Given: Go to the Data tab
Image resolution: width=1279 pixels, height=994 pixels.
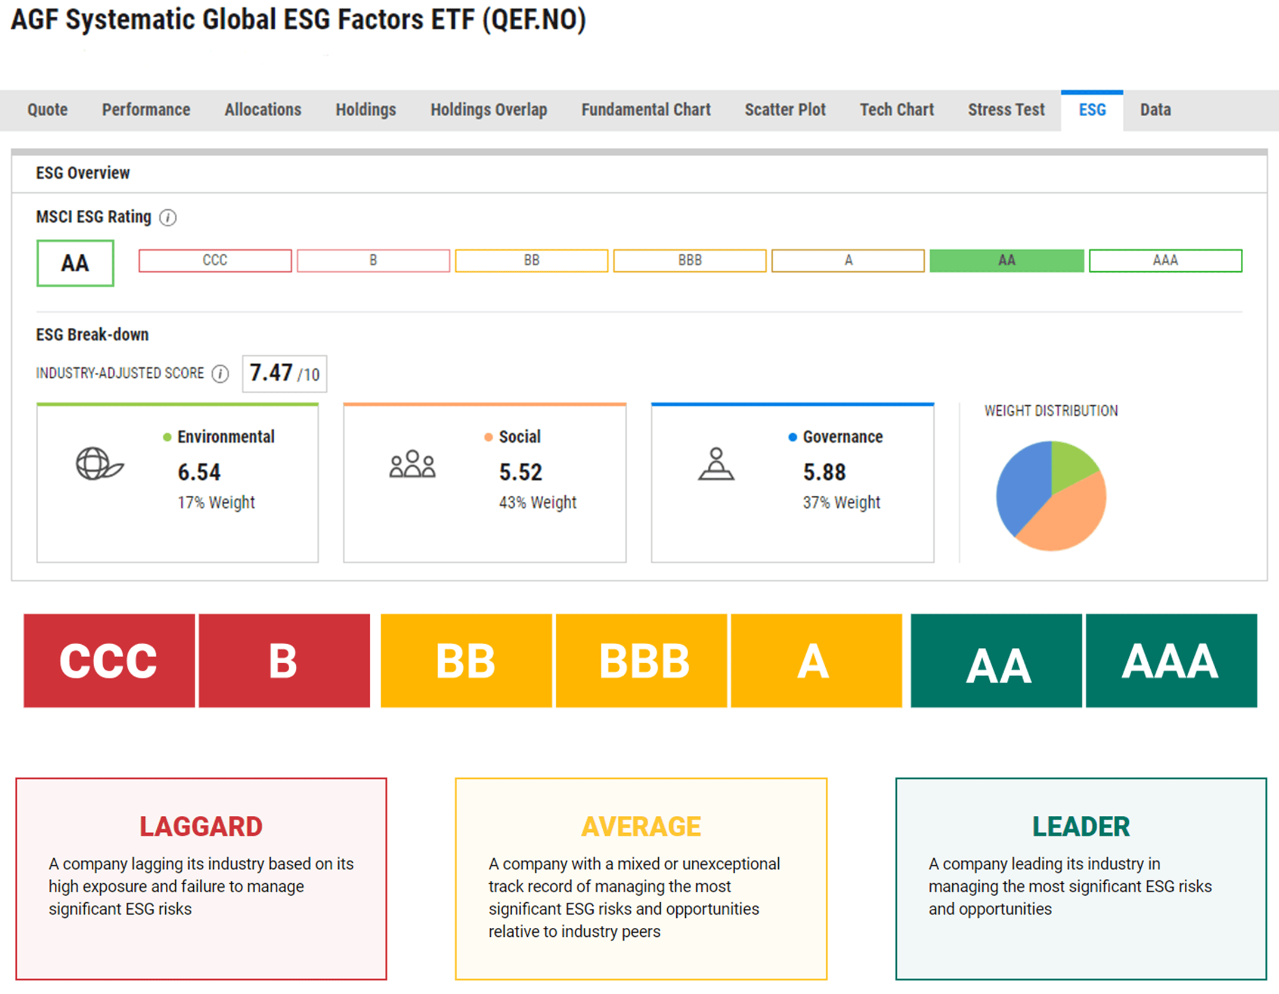Looking at the screenshot, I should coord(1155,110).
